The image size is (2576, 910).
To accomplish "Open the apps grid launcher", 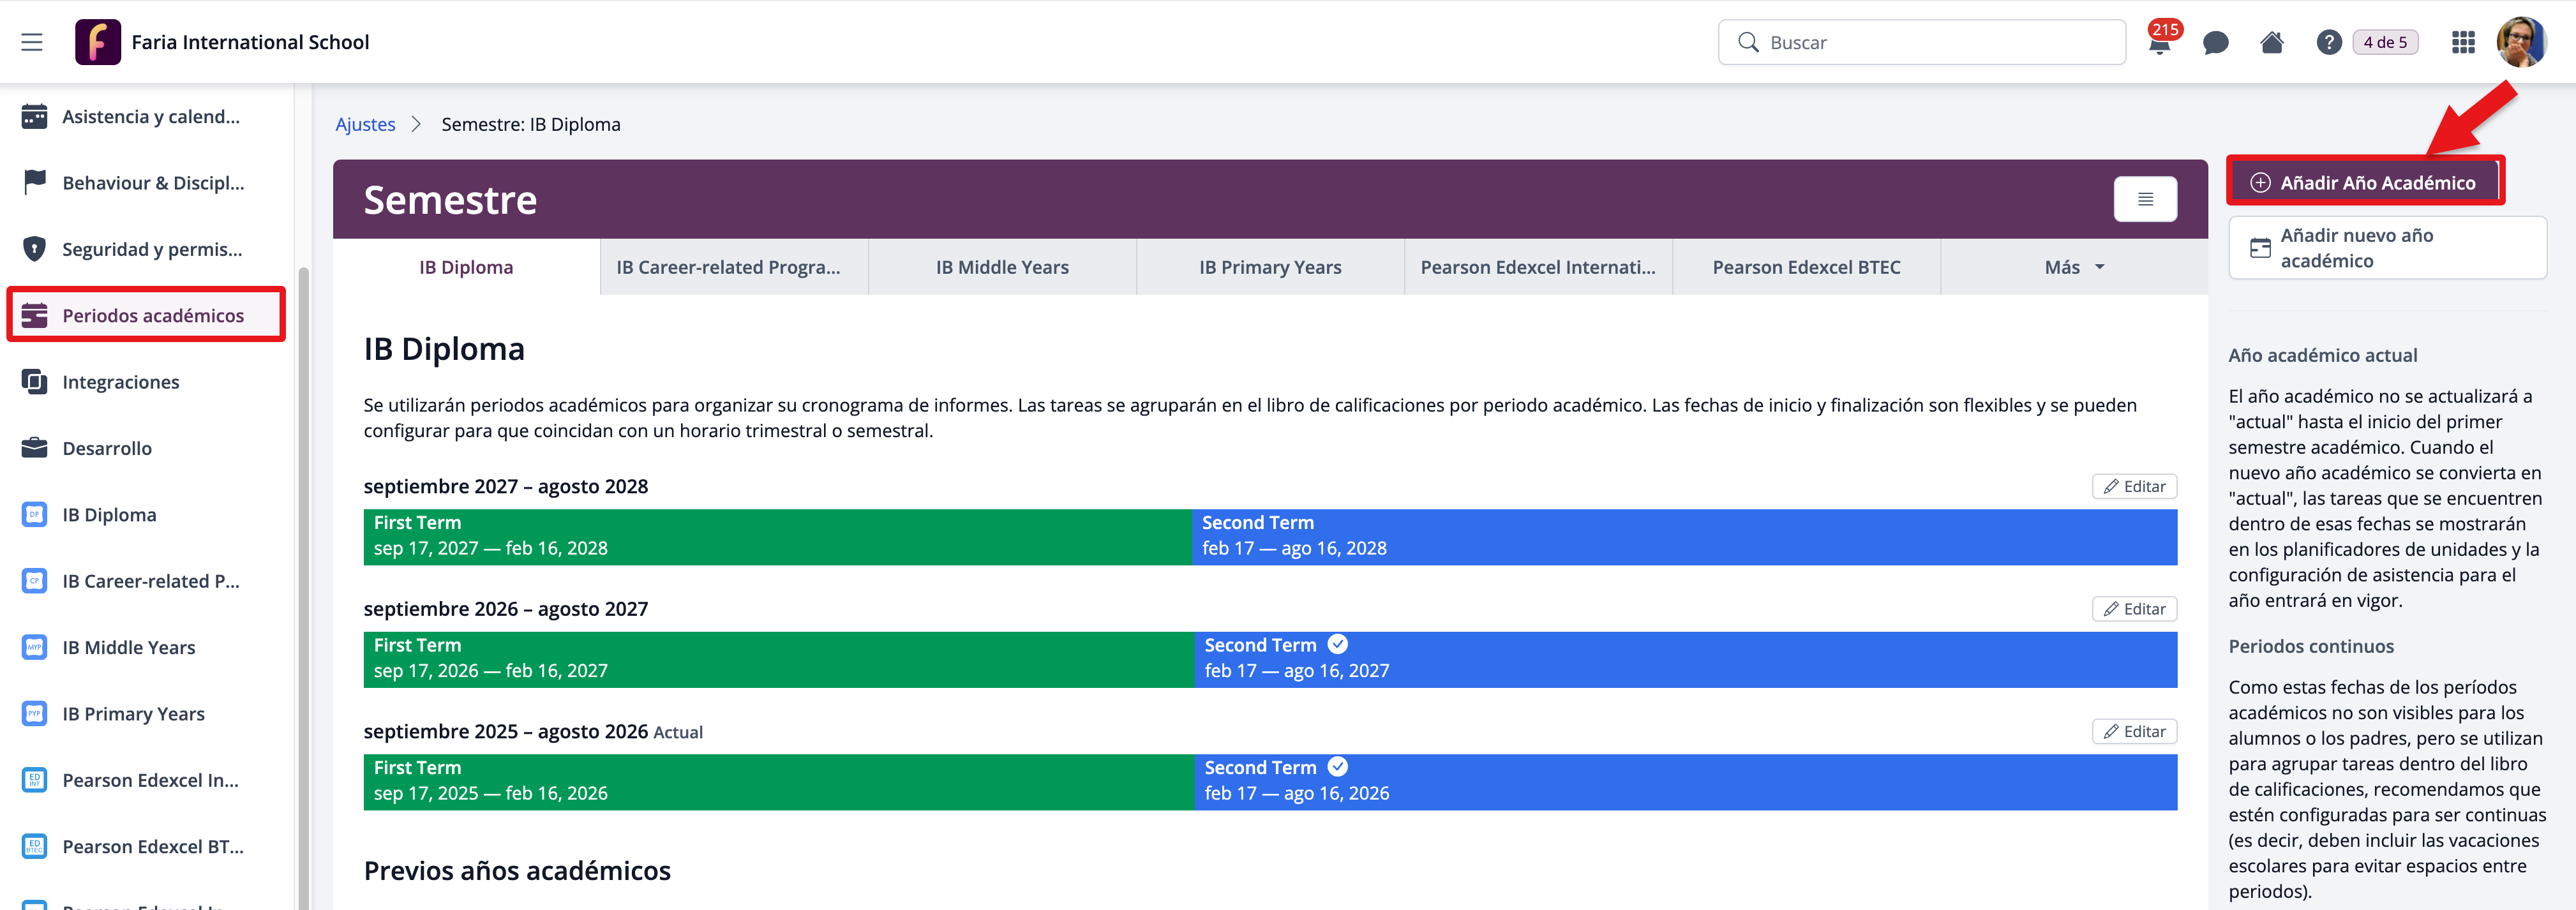I will point(2463,43).
